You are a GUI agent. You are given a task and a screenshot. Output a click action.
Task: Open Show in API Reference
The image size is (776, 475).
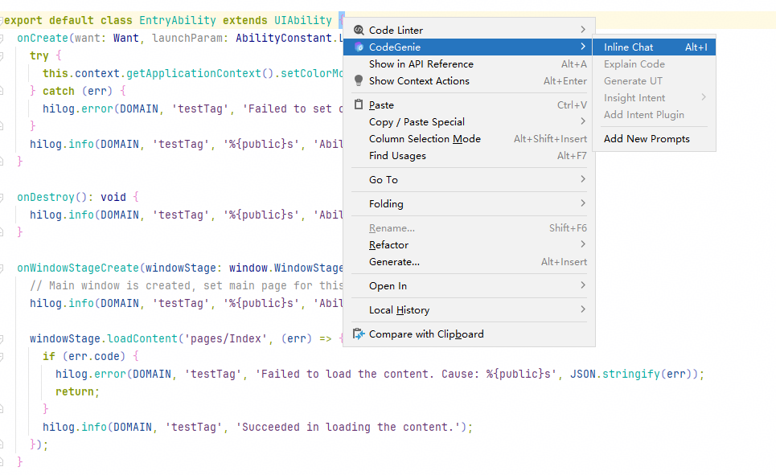[x=421, y=64]
